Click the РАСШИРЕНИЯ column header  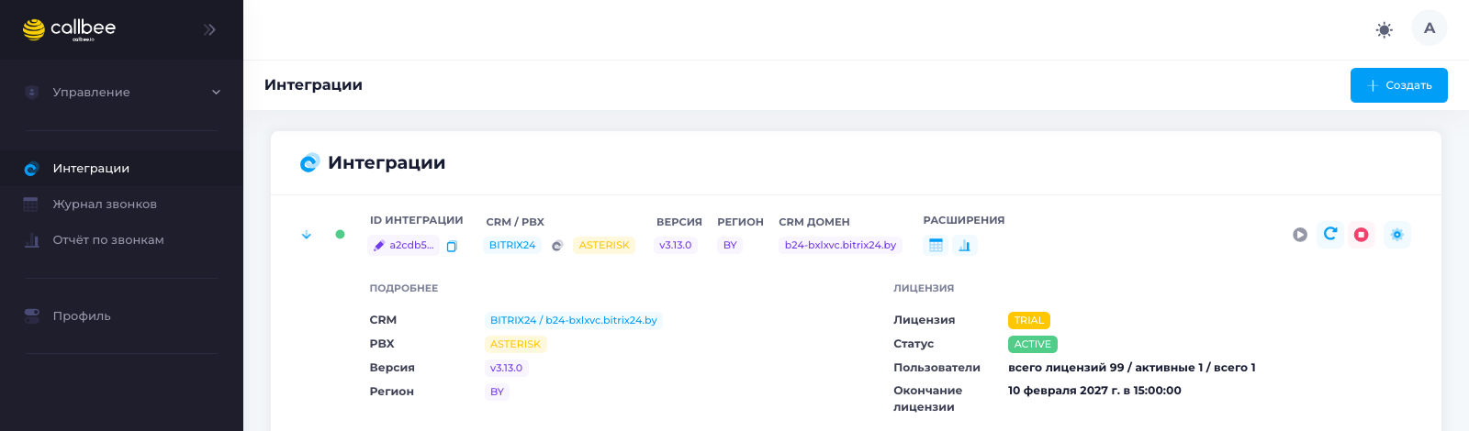pyautogui.click(x=964, y=220)
